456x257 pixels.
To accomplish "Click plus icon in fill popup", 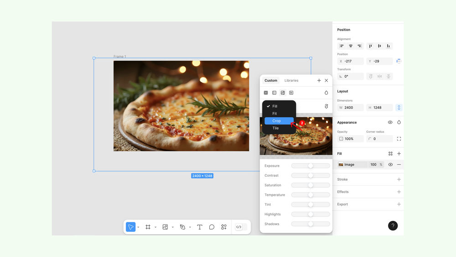I will [319, 81].
